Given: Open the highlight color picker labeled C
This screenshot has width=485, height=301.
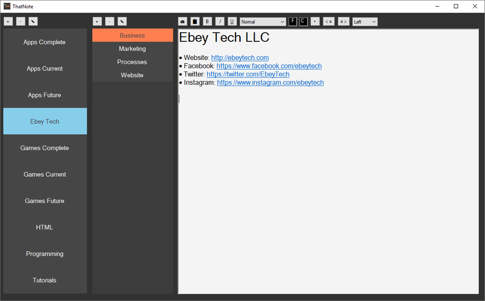Looking at the screenshot, I should pos(303,21).
